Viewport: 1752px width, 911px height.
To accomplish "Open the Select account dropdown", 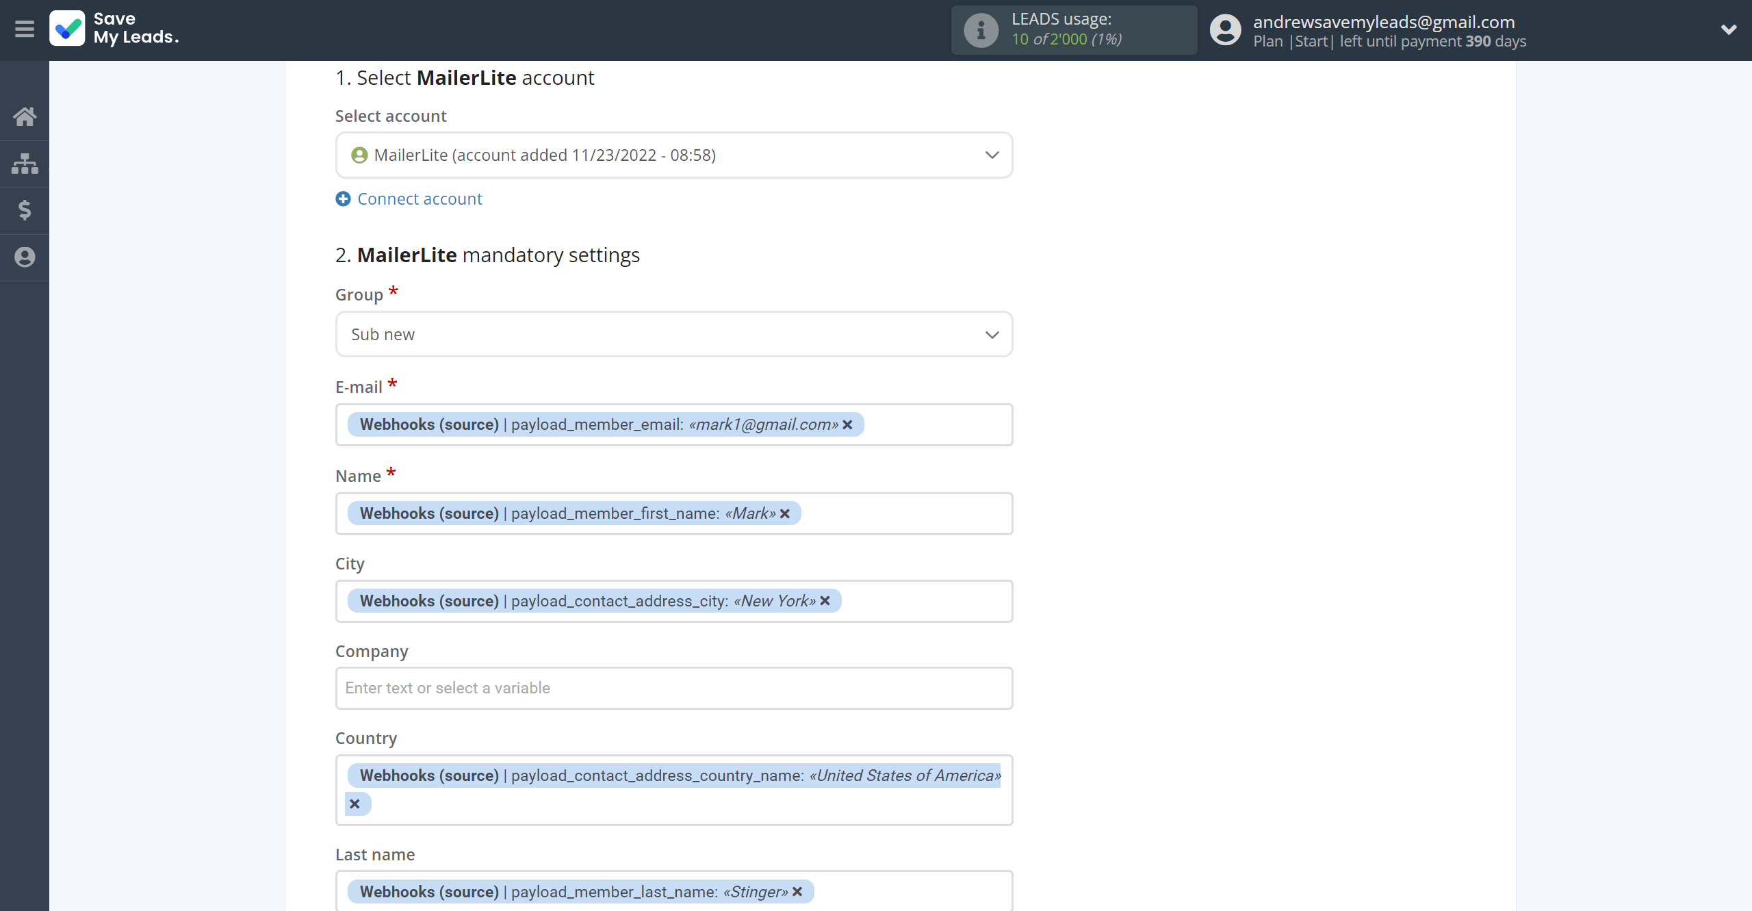I will point(674,155).
